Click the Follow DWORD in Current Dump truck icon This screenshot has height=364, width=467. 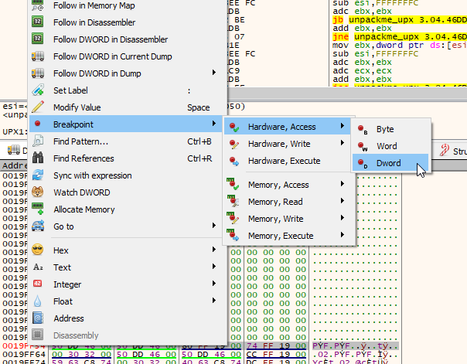point(38,56)
